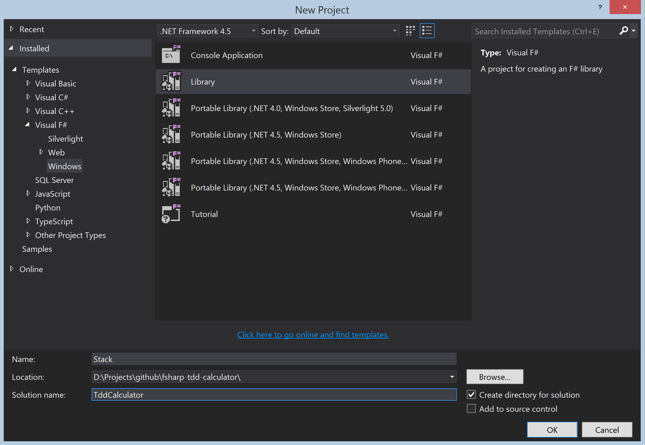Click the F# Library template icon
Viewport: 645px width, 445px height.
click(x=171, y=81)
